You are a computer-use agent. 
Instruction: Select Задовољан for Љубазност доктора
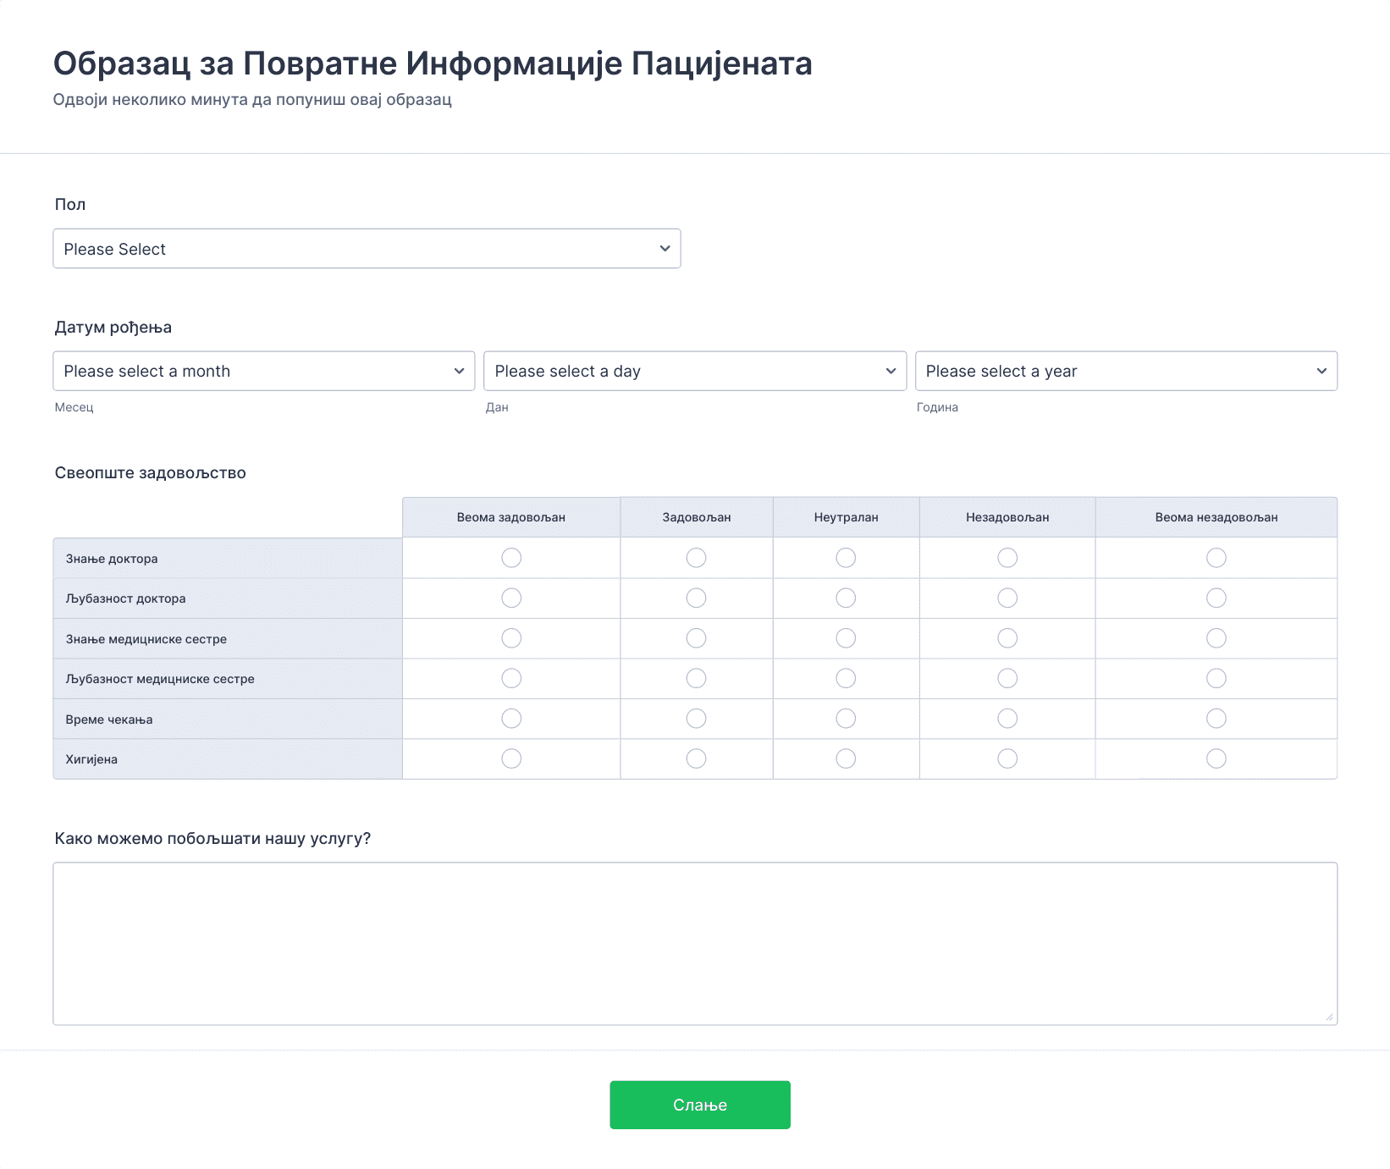[x=696, y=598]
